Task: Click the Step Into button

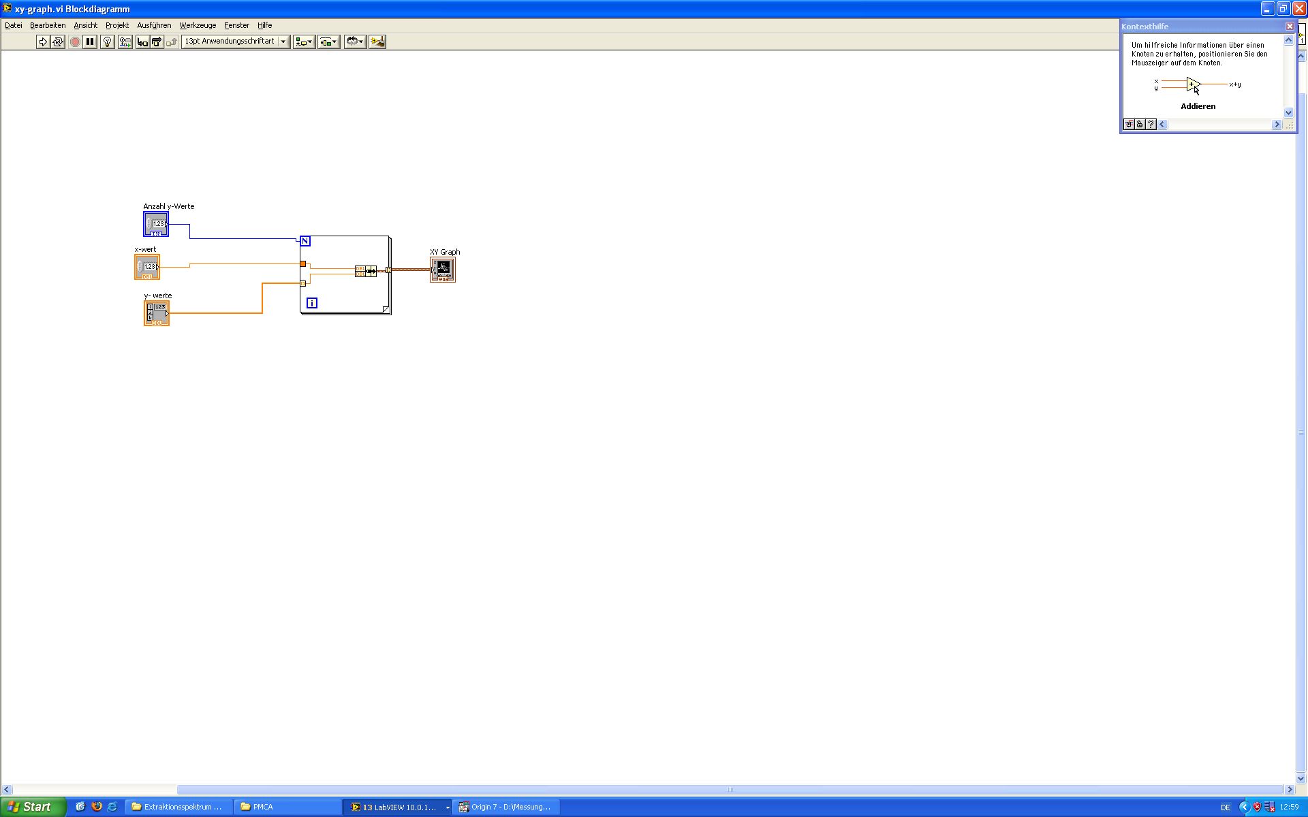Action: tap(142, 42)
